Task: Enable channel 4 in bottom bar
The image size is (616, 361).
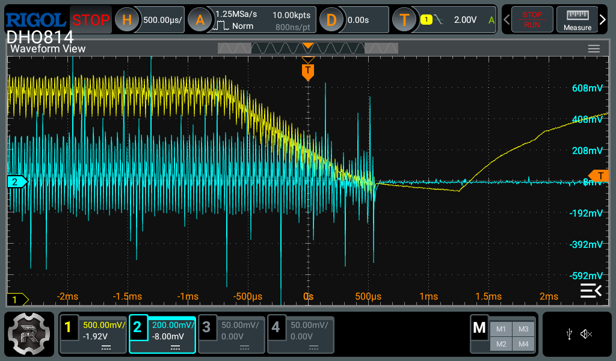Action: [301, 334]
